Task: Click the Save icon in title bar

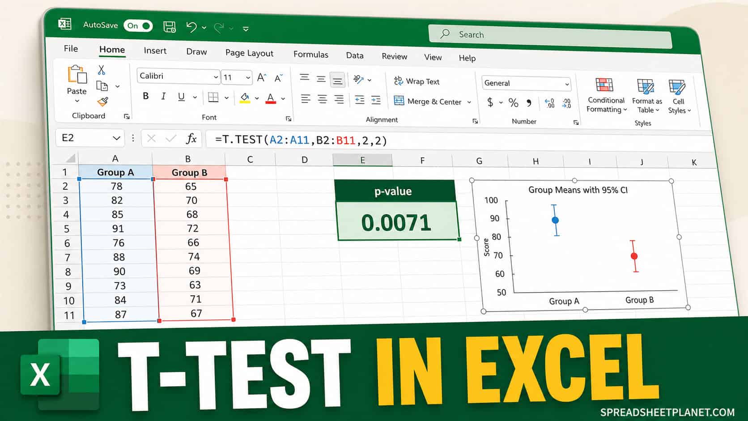Action: [x=170, y=27]
